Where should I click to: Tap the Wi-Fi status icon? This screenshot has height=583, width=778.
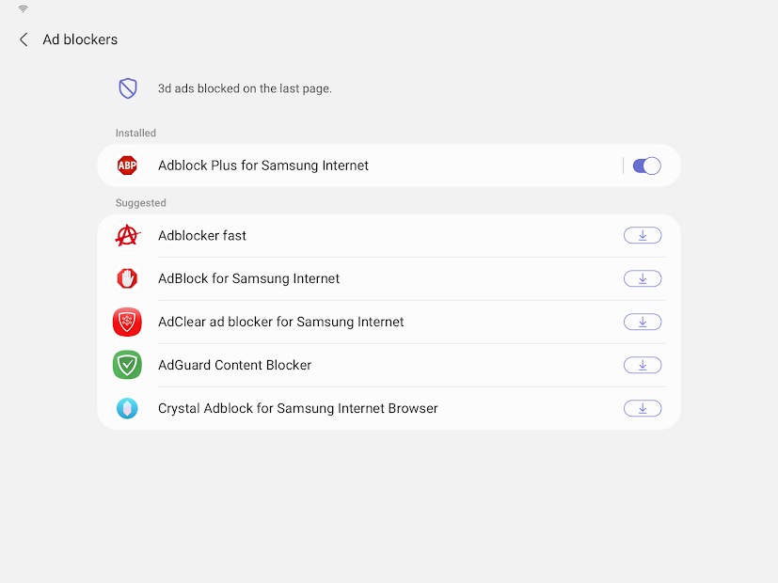coord(21,8)
